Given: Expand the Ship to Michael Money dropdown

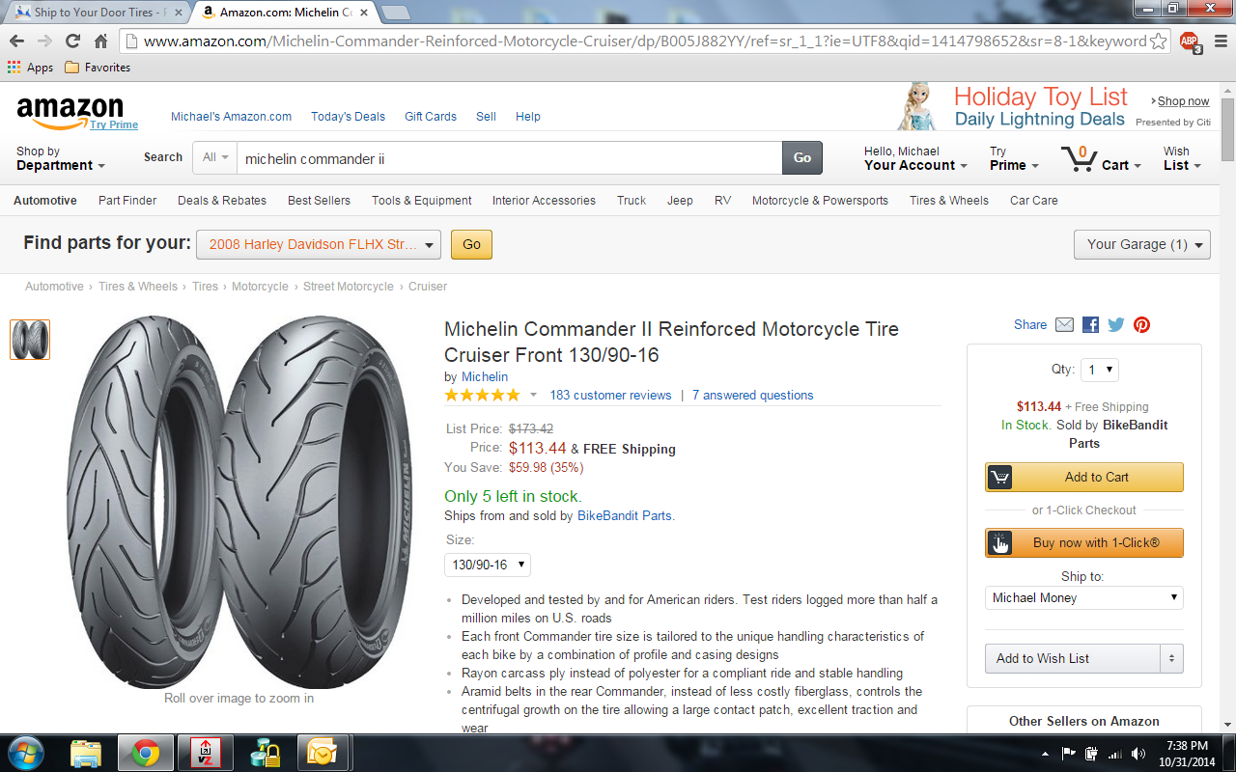Looking at the screenshot, I should click(x=1084, y=598).
